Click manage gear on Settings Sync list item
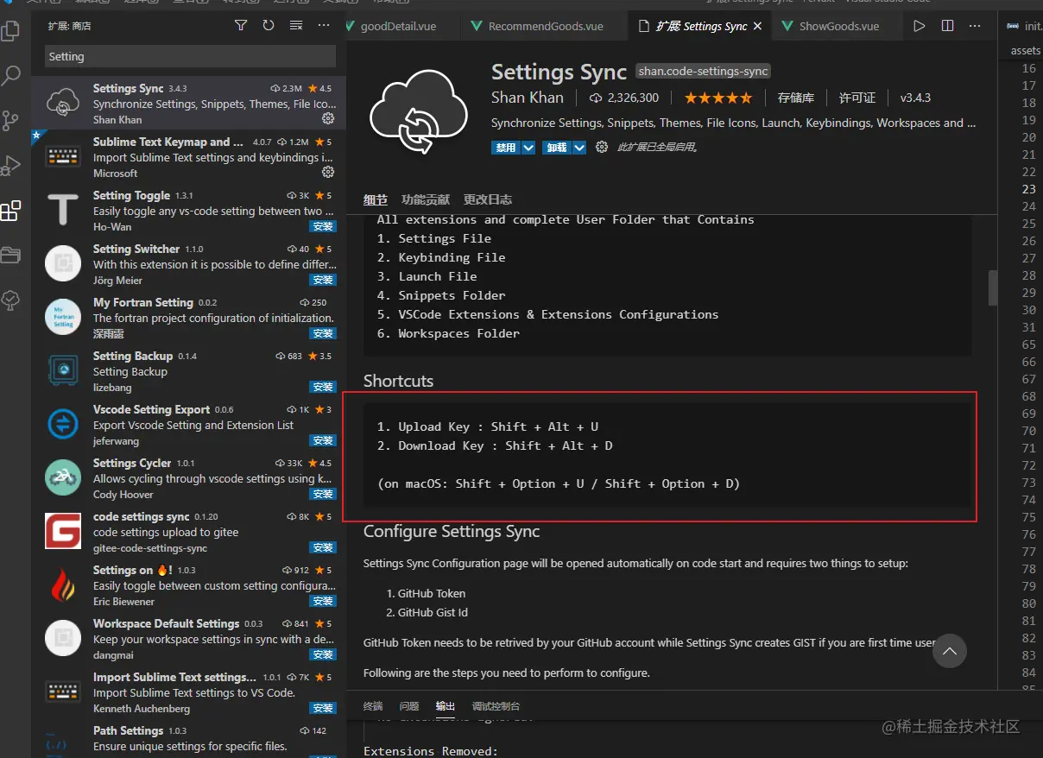Viewport: 1043px width, 758px height. tap(328, 118)
